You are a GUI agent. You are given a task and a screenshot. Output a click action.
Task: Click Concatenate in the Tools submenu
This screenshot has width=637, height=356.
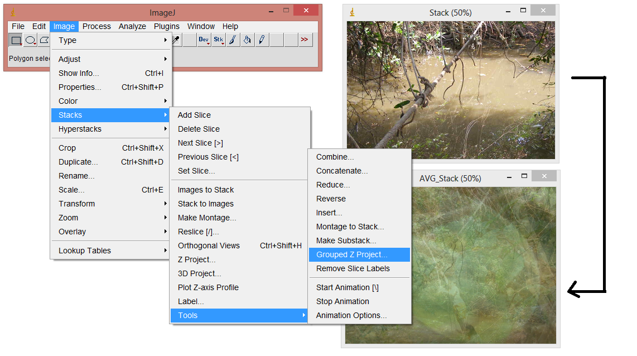tap(342, 171)
